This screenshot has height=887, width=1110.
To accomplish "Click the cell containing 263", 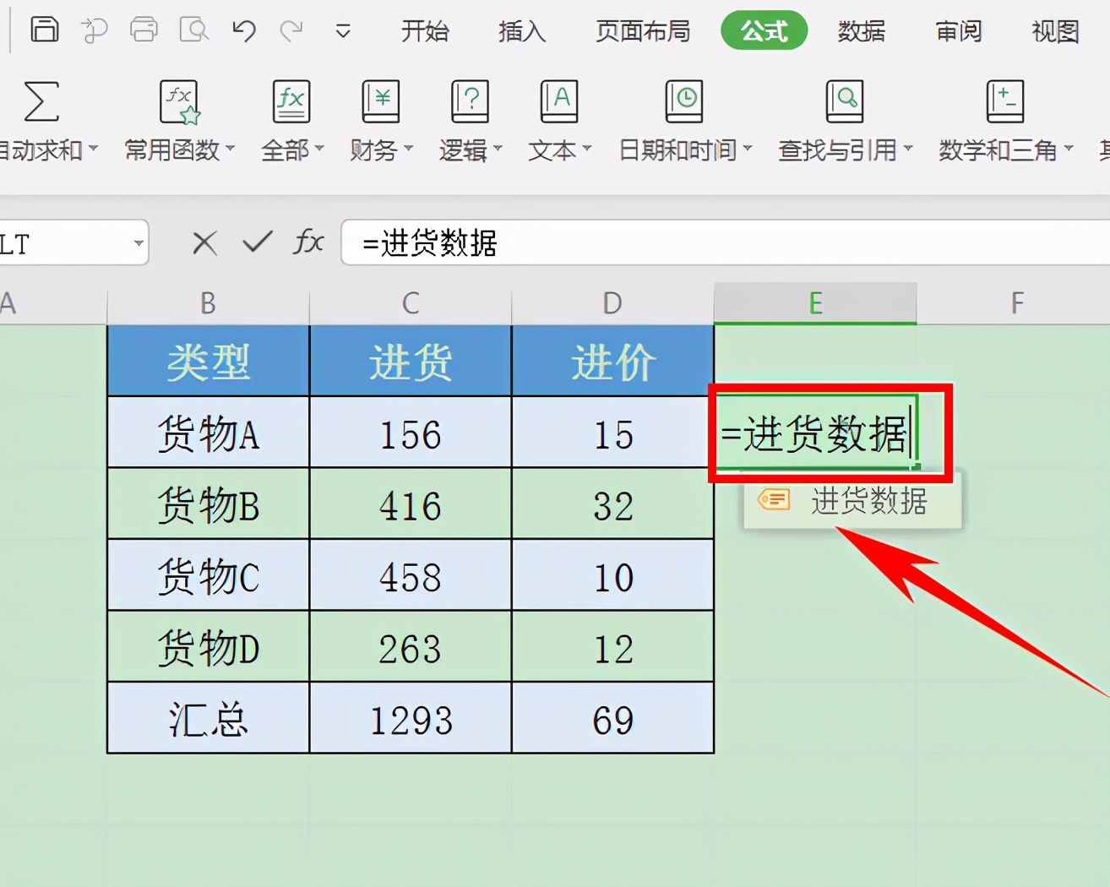I will click(411, 647).
